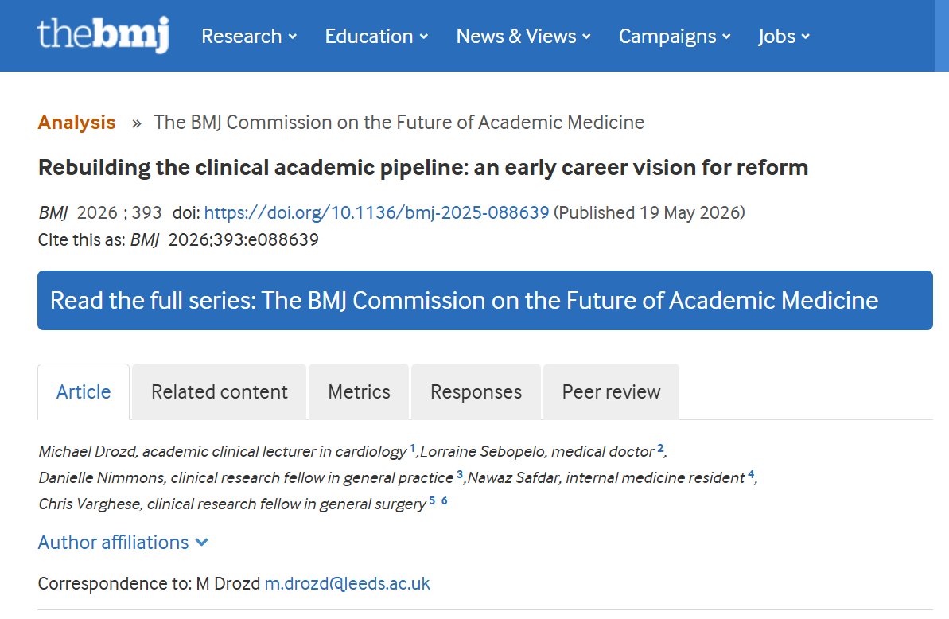Open the Metrics tab
The height and width of the screenshot is (619, 949).
359,392
